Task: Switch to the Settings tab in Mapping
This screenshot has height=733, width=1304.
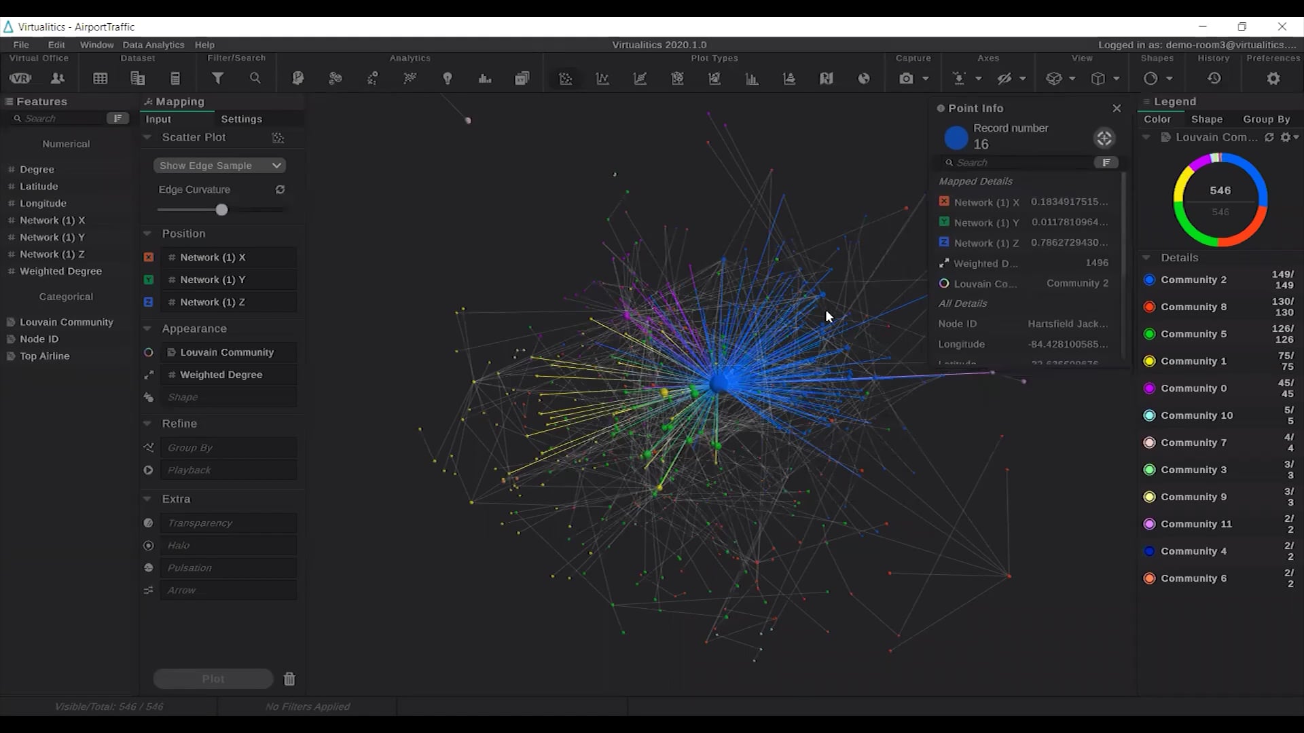Action: (x=241, y=119)
